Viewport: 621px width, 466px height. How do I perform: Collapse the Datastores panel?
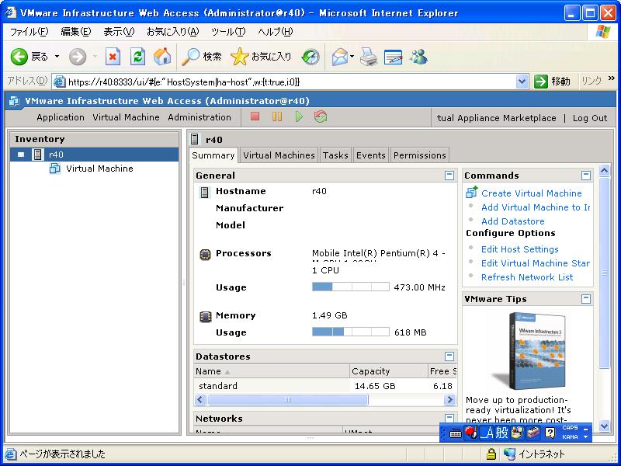click(449, 356)
